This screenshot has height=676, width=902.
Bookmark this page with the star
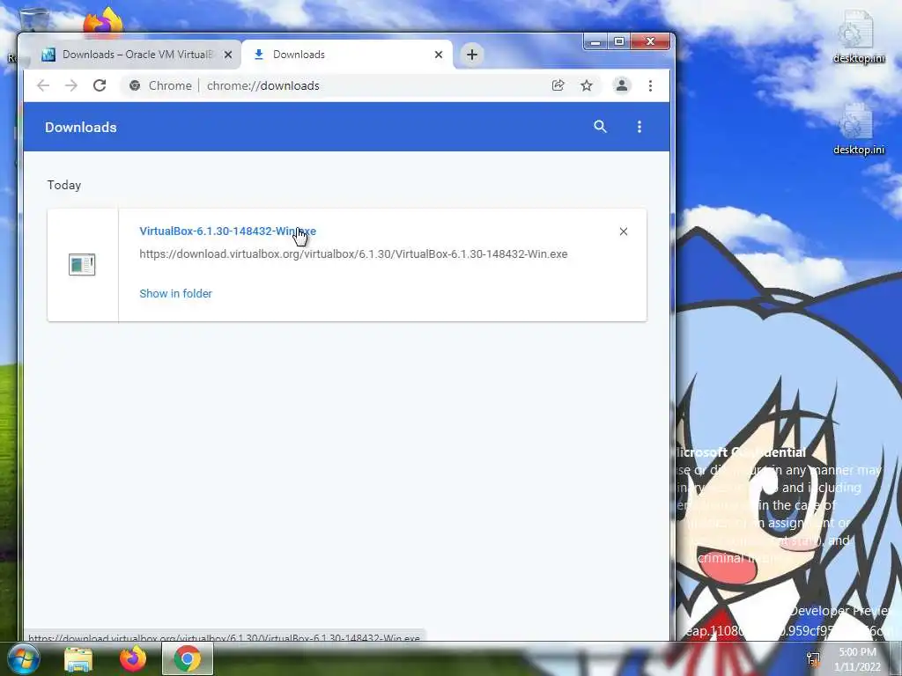pyautogui.click(x=586, y=85)
